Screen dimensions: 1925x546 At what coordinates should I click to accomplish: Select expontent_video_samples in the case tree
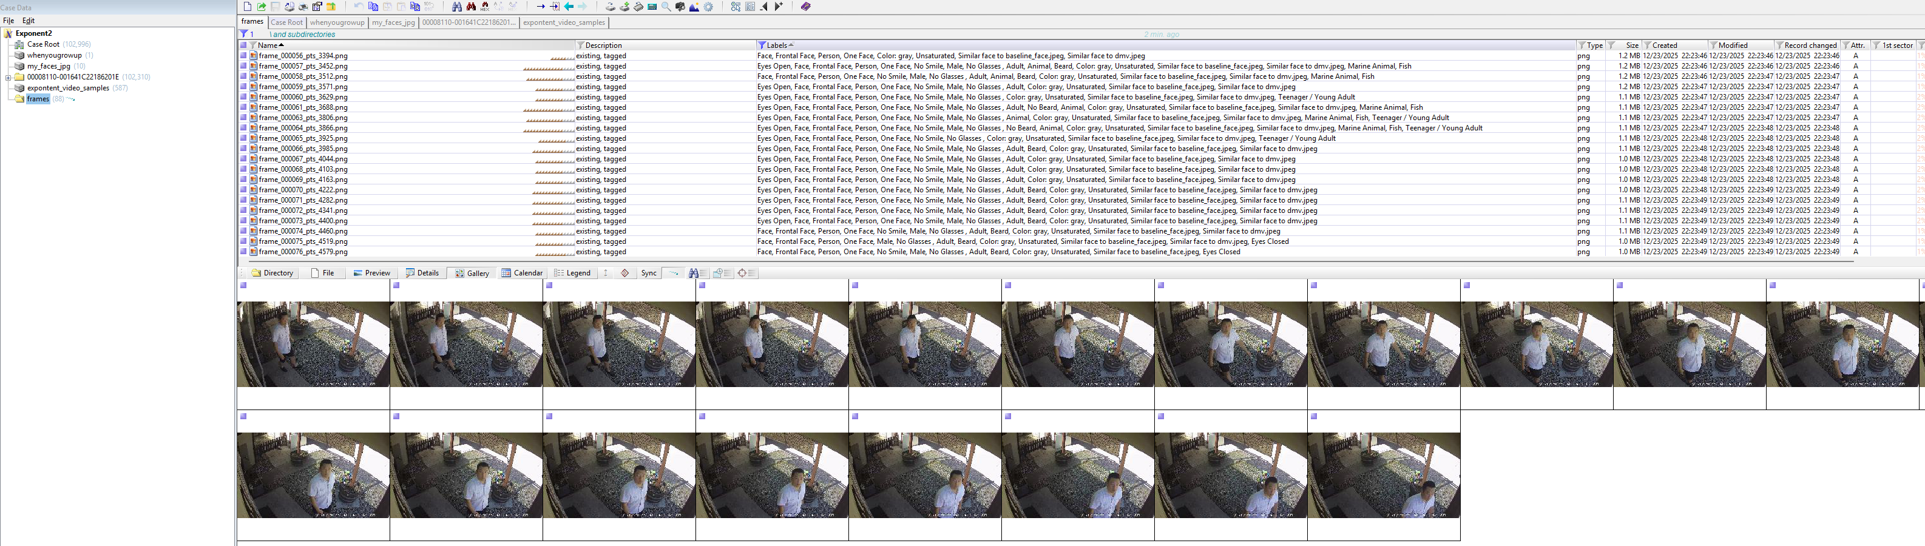click(x=68, y=88)
